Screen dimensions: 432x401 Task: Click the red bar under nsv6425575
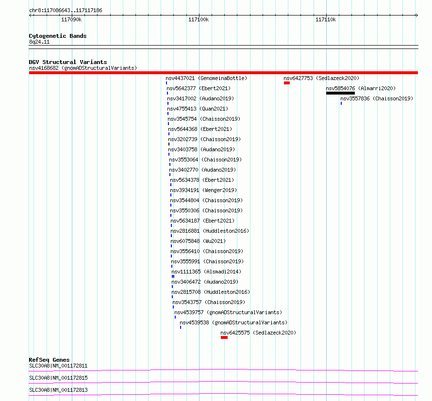[224, 337]
